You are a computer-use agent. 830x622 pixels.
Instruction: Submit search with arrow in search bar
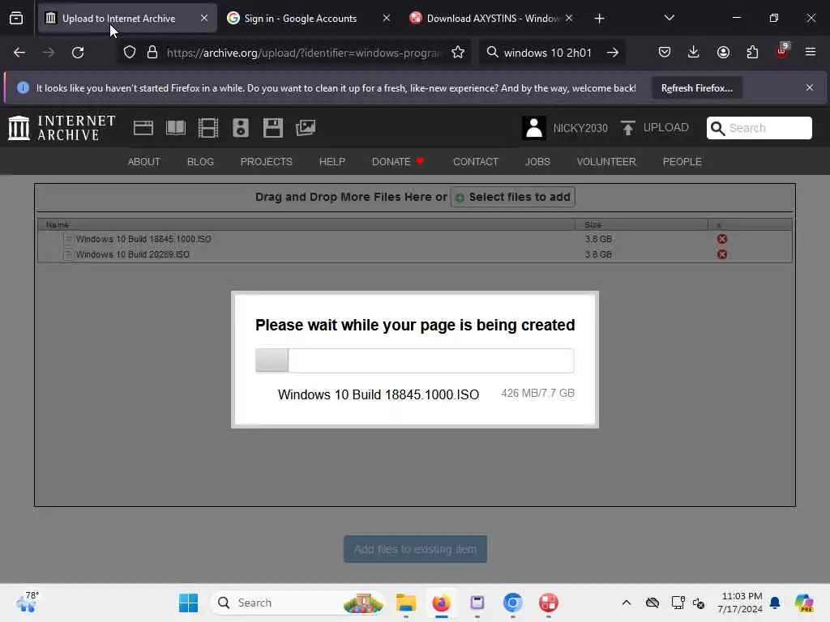click(x=613, y=53)
